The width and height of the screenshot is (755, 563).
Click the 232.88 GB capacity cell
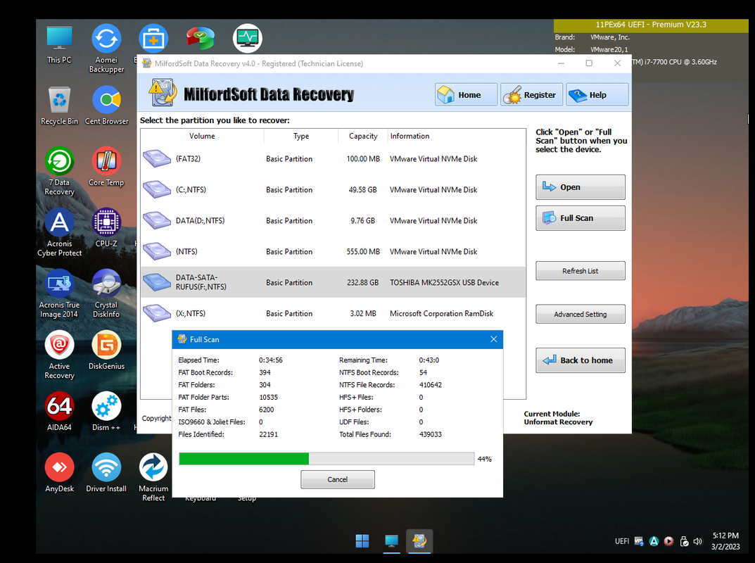point(363,283)
